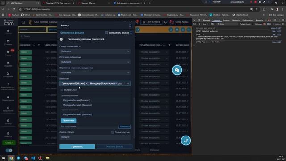Open Главная in the CRM sidebar
This screenshot has width=286, height=161.
coord(8,32)
